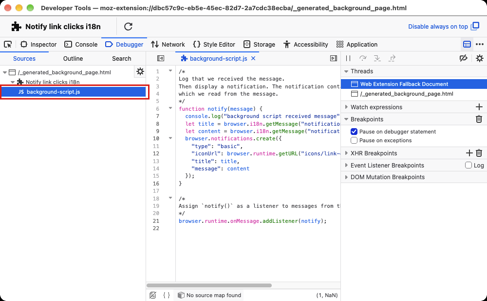This screenshot has width=487, height=301.
Task: Collapse the breakpoints pane with right toggle icon
Action: click(333, 58)
